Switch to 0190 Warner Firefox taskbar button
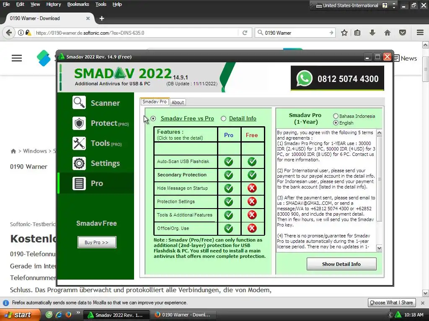The width and height of the screenshot is (429, 321). tap(183, 315)
